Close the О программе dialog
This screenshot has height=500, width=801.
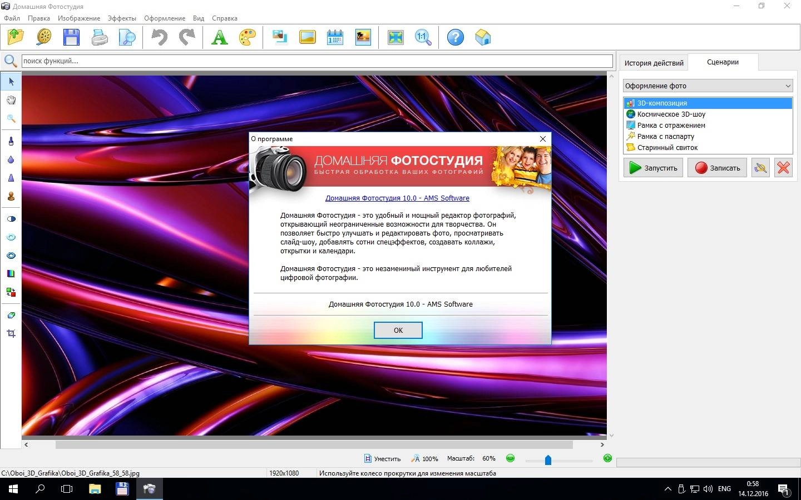(543, 139)
